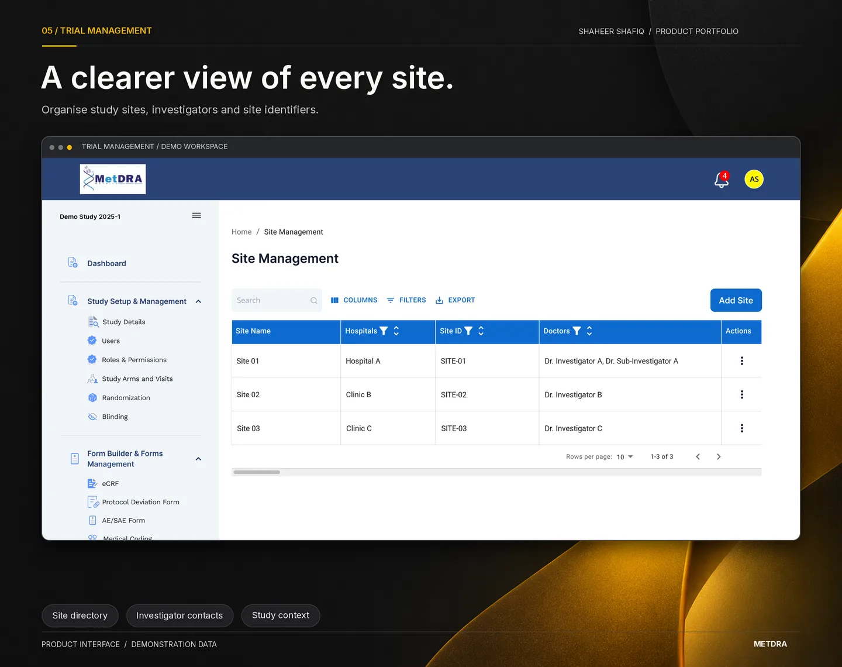The width and height of the screenshot is (842, 667).
Task: Click the EXPORT button
Action: point(455,300)
